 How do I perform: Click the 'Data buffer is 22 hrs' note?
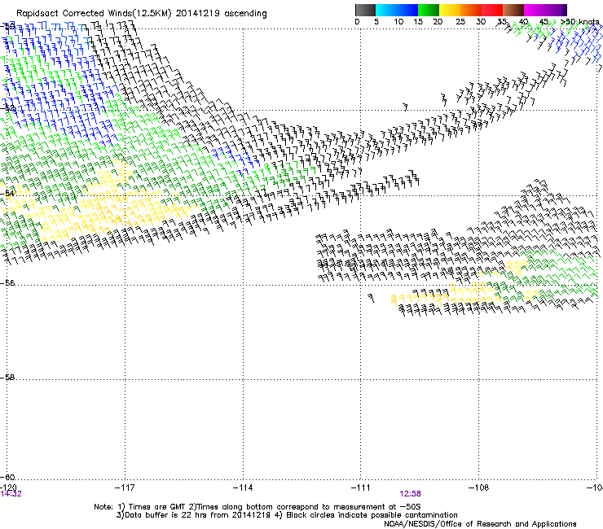[194, 515]
